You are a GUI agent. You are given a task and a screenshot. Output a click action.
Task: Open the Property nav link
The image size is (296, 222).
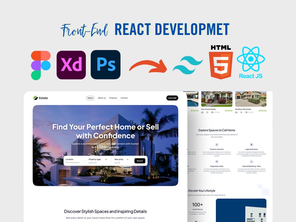[113, 98]
